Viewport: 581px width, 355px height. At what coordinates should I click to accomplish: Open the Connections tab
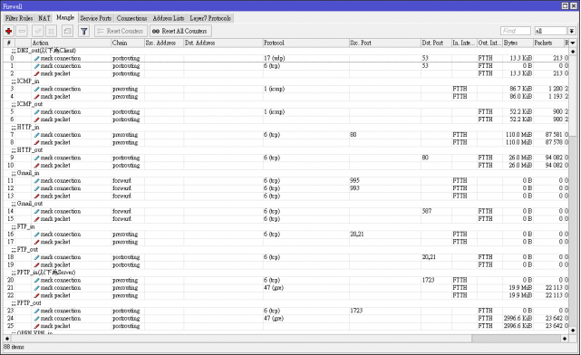tap(131, 18)
